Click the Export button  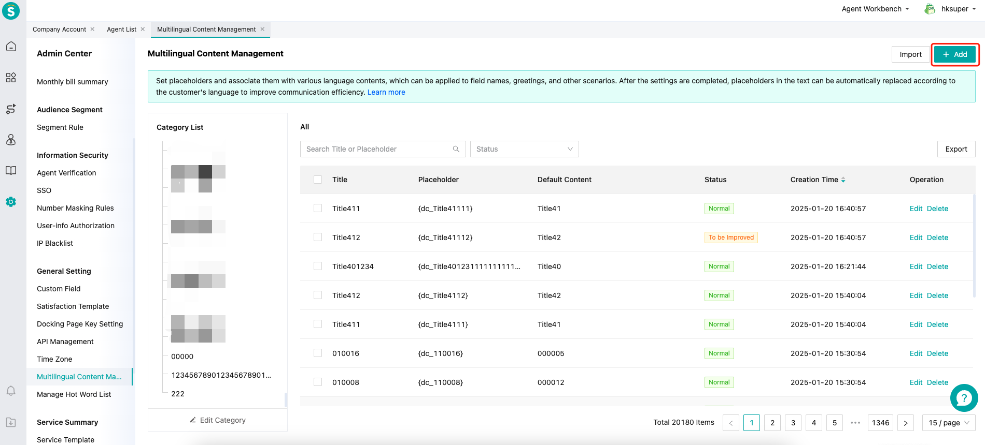[x=956, y=149]
